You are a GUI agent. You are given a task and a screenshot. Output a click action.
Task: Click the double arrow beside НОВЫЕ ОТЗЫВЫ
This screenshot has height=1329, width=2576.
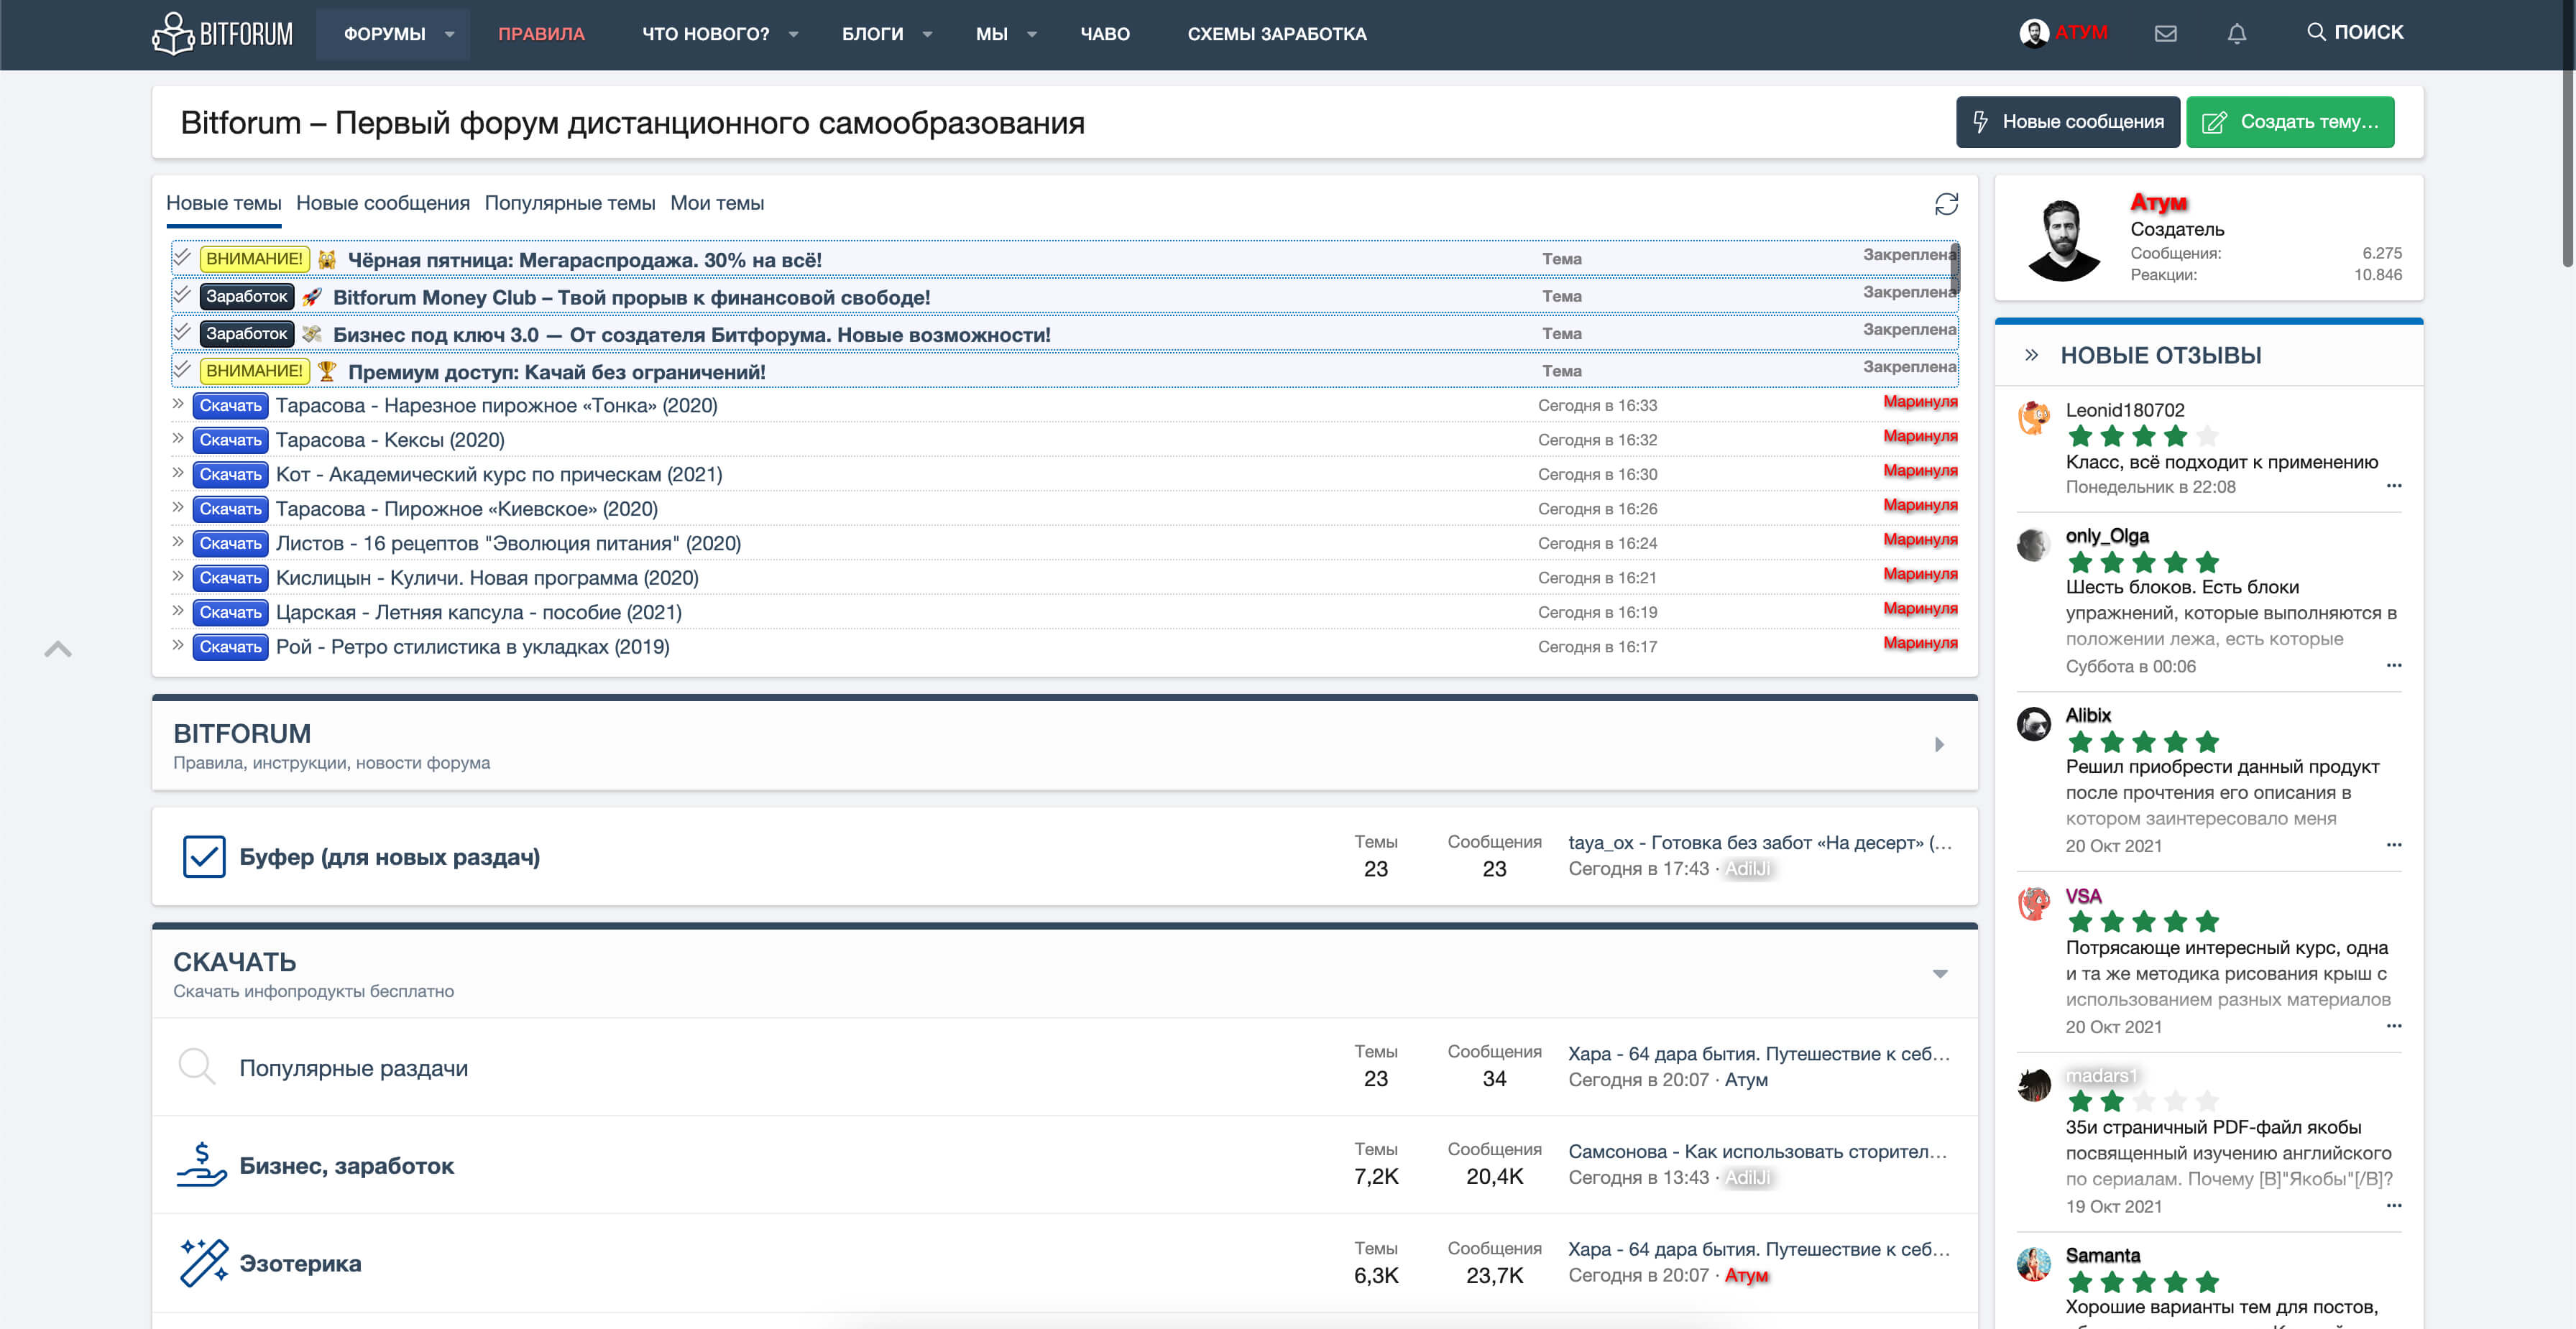click(x=2031, y=355)
